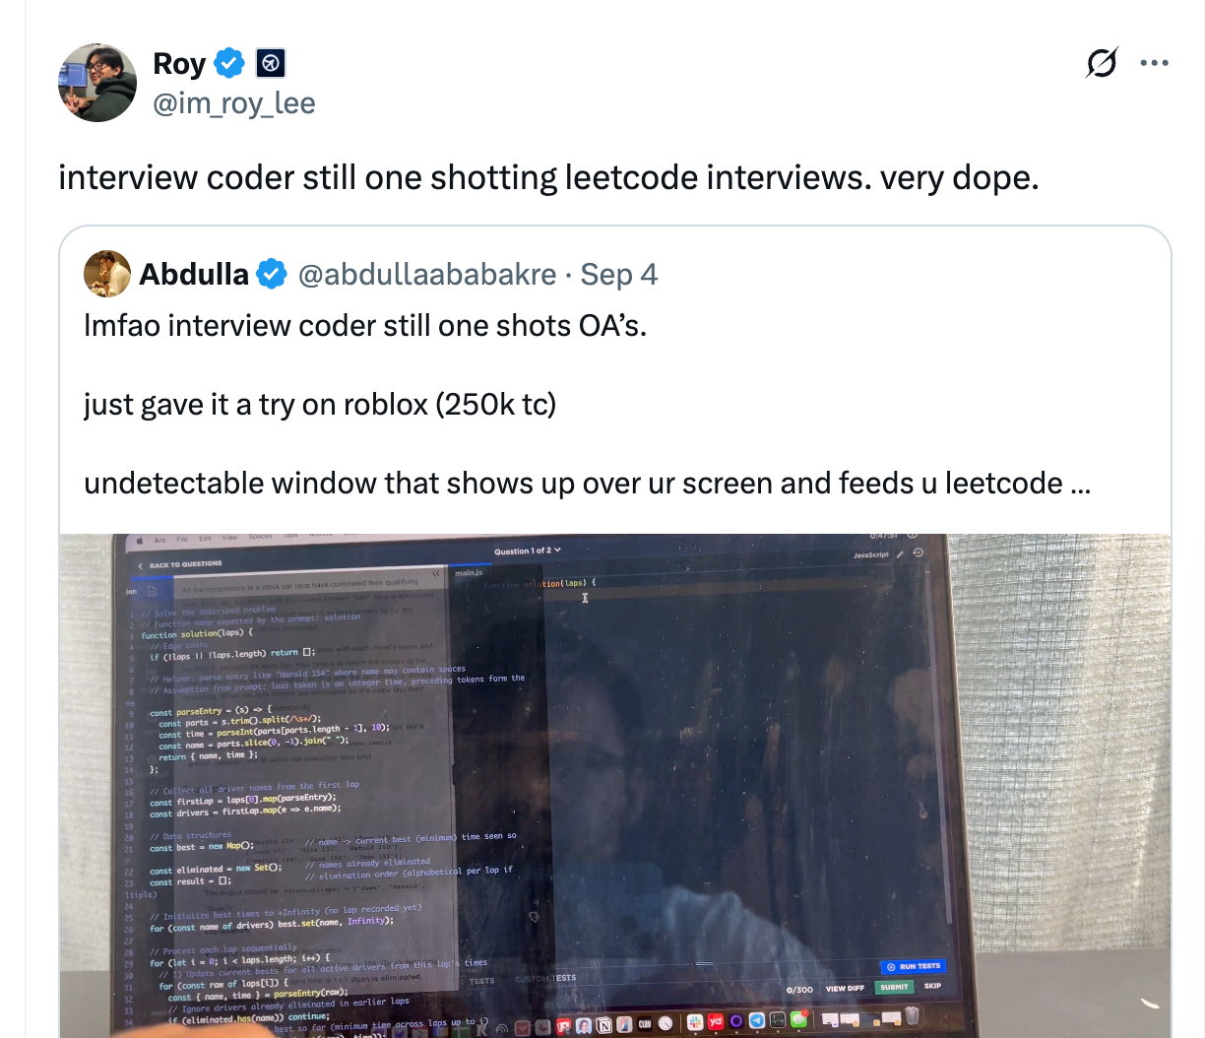Click the green Submit button

[x=894, y=987]
